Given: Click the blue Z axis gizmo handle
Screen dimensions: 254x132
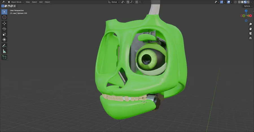Looking at the screenshot, I should [x=246, y=11].
